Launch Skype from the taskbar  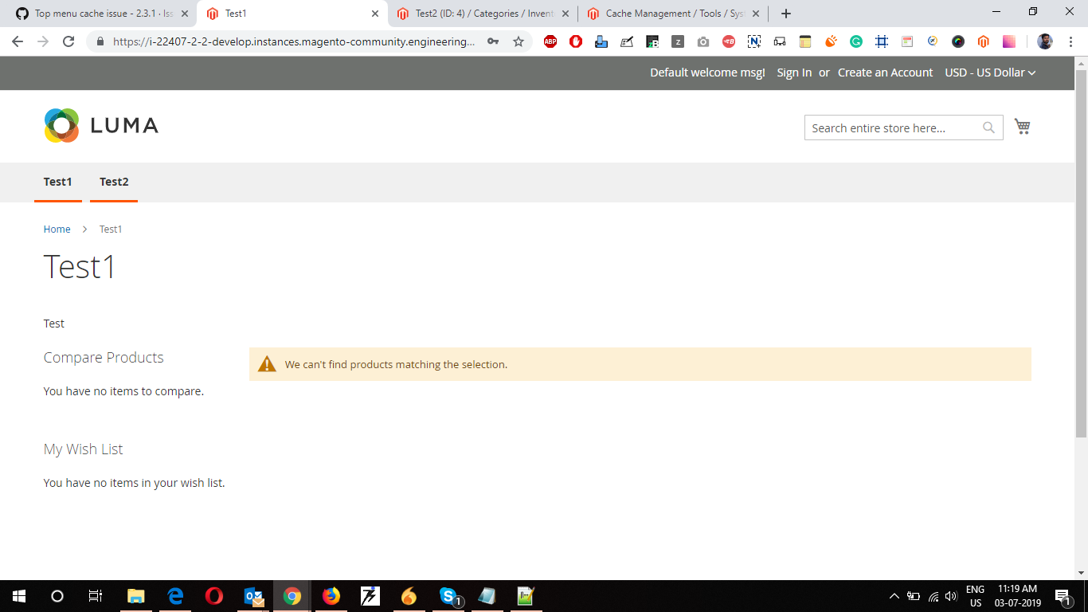[447, 596]
